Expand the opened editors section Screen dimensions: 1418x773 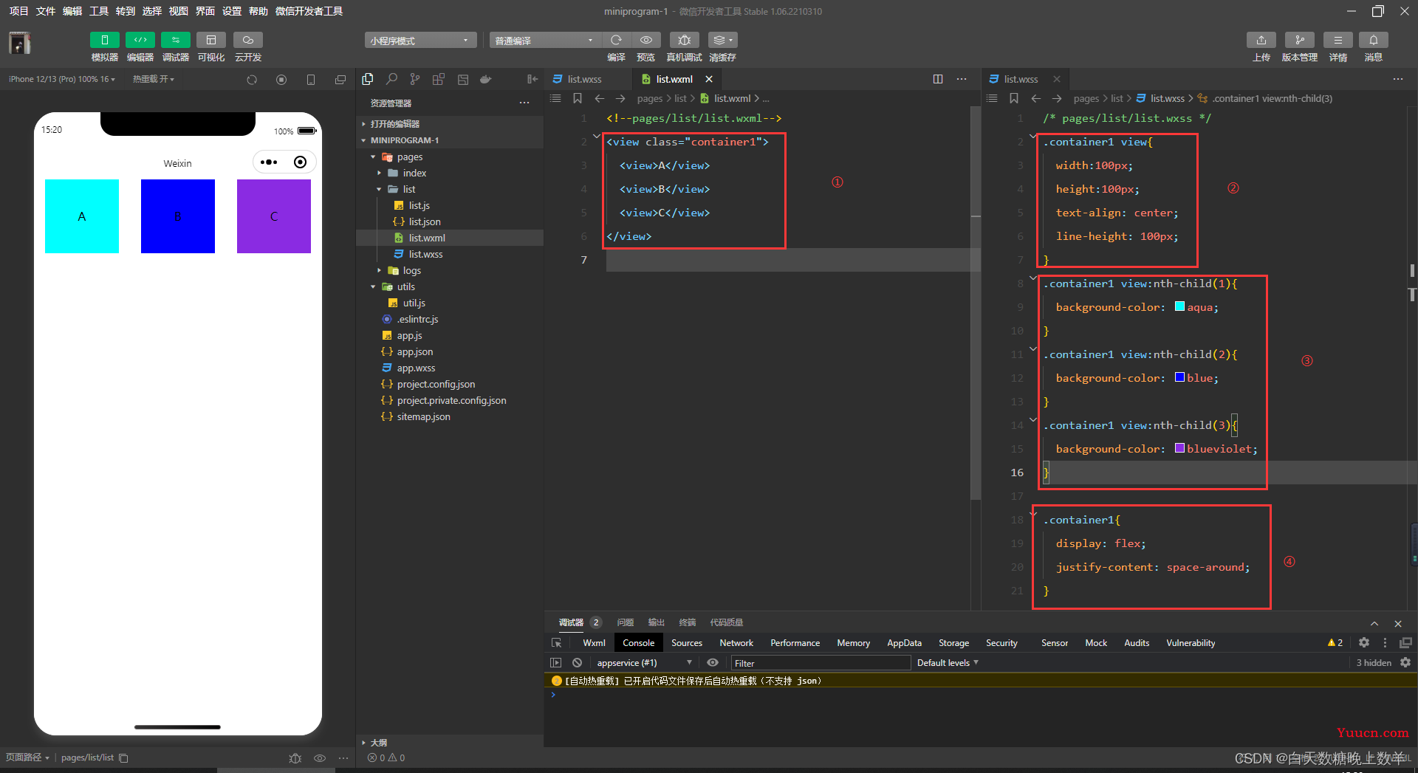point(451,124)
